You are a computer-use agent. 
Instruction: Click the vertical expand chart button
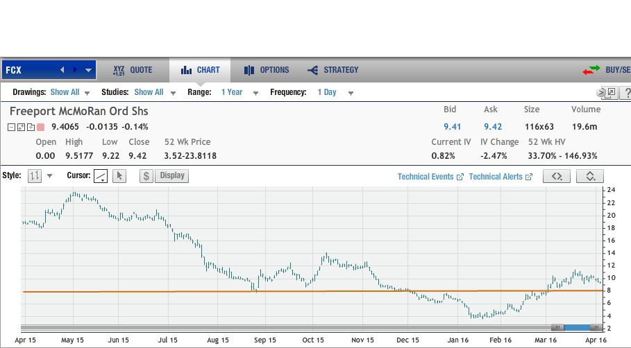(590, 176)
